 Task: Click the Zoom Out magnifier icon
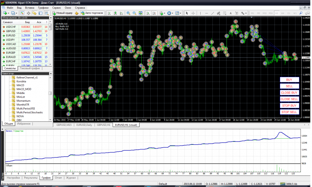[134, 13]
